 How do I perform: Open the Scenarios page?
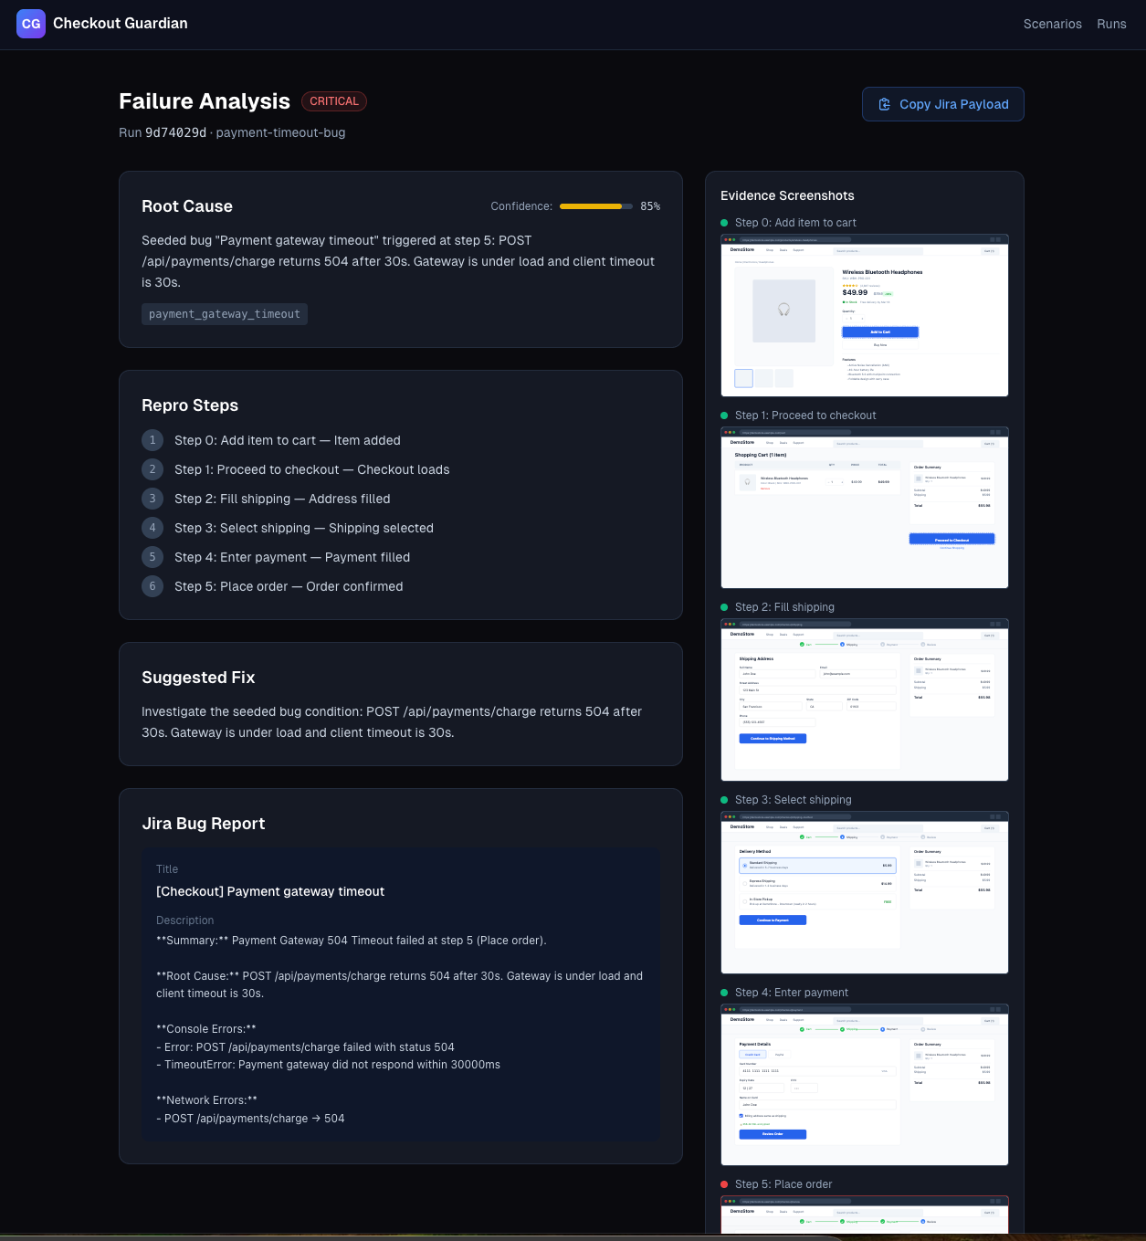coord(1052,24)
